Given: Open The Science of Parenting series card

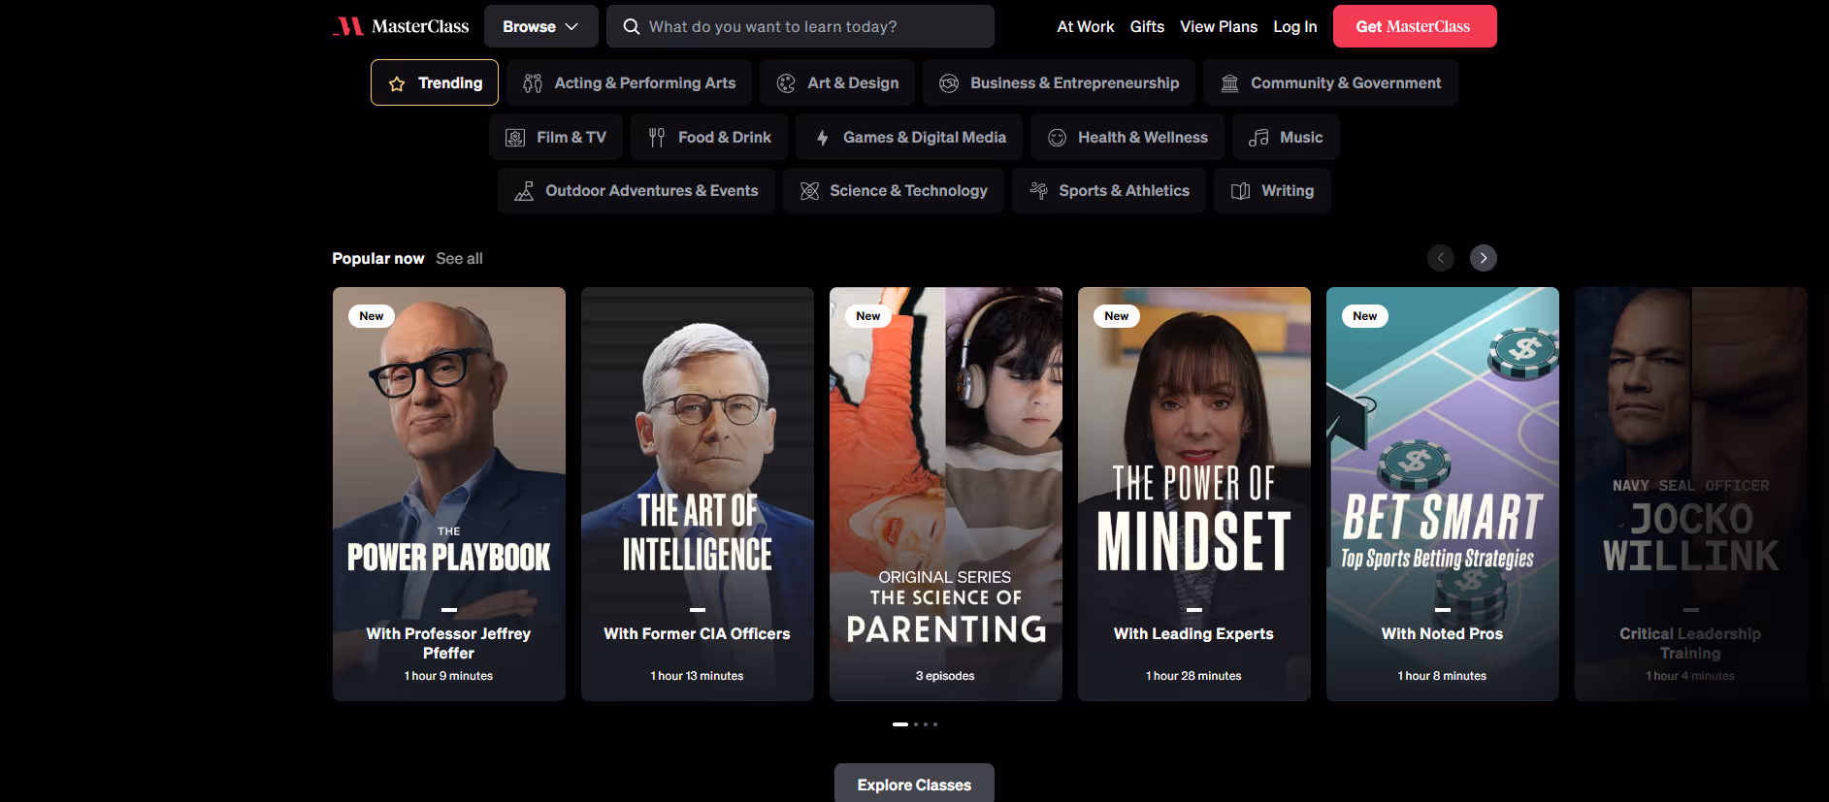Looking at the screenshot, I should click(946, 494).
